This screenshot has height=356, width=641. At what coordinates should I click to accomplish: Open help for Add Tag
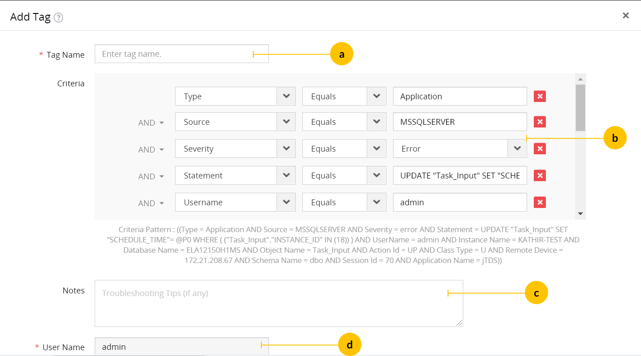point(58,17)
